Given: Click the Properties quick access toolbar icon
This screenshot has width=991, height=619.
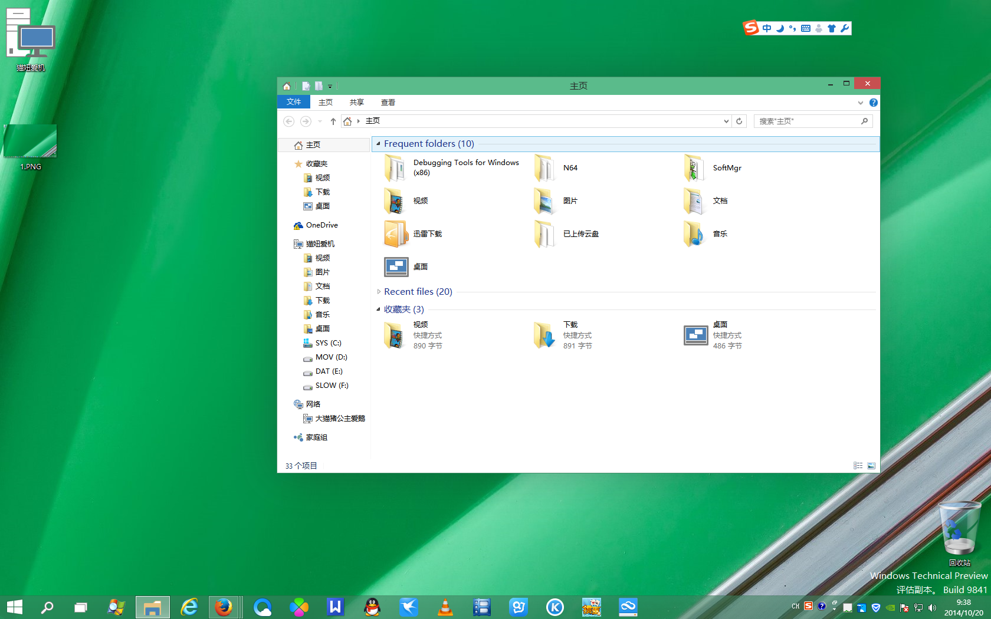Looking at the screenshot, I should click(x=306, y=86).
